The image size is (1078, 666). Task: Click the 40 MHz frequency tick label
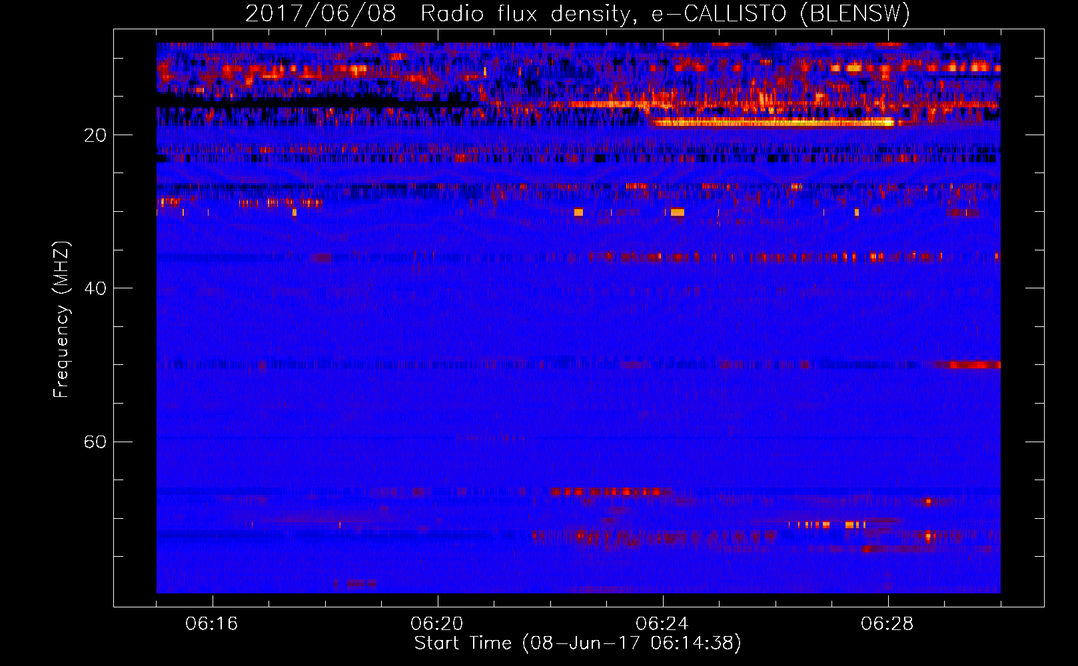click(95, 288)
